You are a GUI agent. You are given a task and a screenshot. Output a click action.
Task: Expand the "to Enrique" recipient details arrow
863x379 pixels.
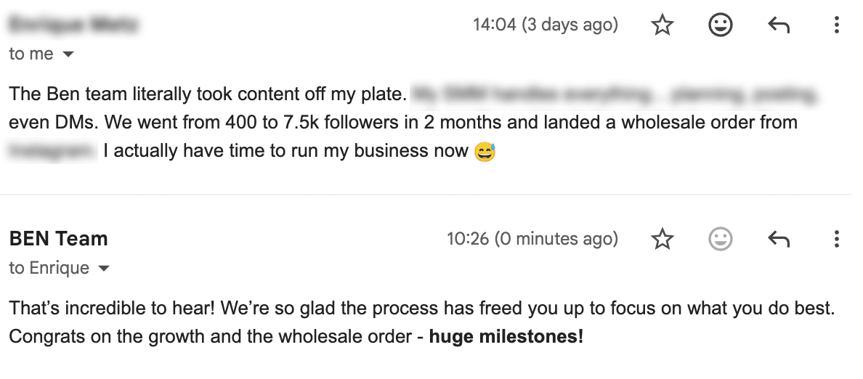click(x=104, y=269)
